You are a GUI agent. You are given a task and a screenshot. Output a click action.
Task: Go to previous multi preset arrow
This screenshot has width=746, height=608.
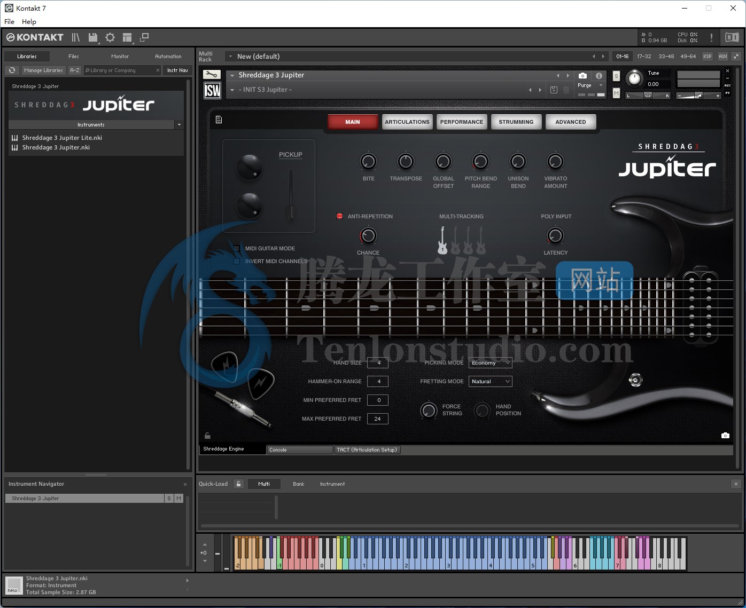(593, 56)
